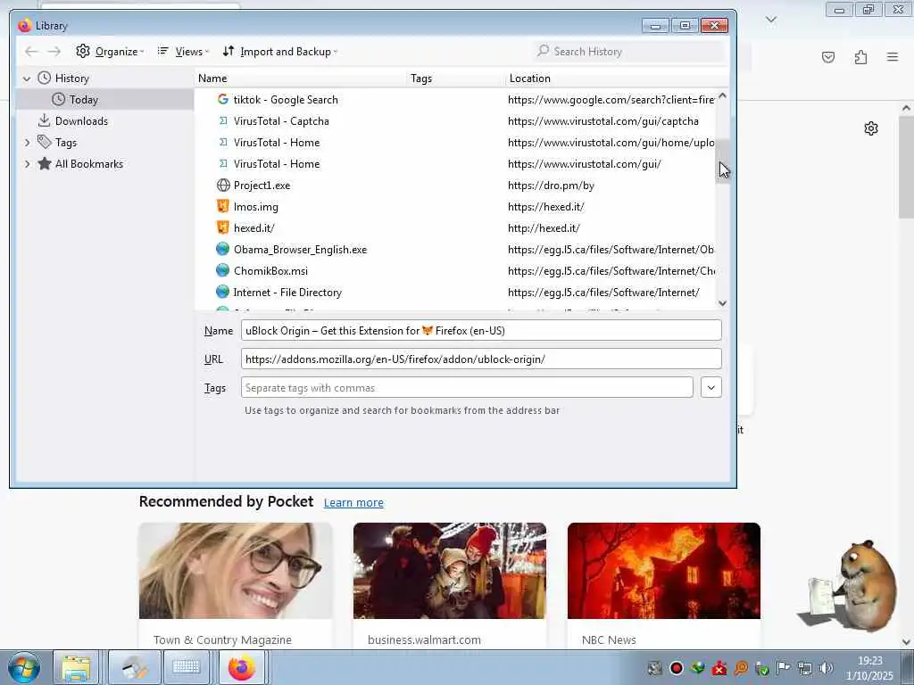Click the globe icon beside Project1.exe
The height and width of the screenshot is (685, 914).
pyautogui.click(x=222, y=186)
